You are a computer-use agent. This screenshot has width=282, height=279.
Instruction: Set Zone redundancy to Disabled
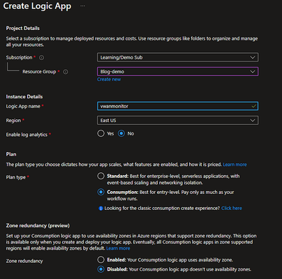[x=101, y=269]
